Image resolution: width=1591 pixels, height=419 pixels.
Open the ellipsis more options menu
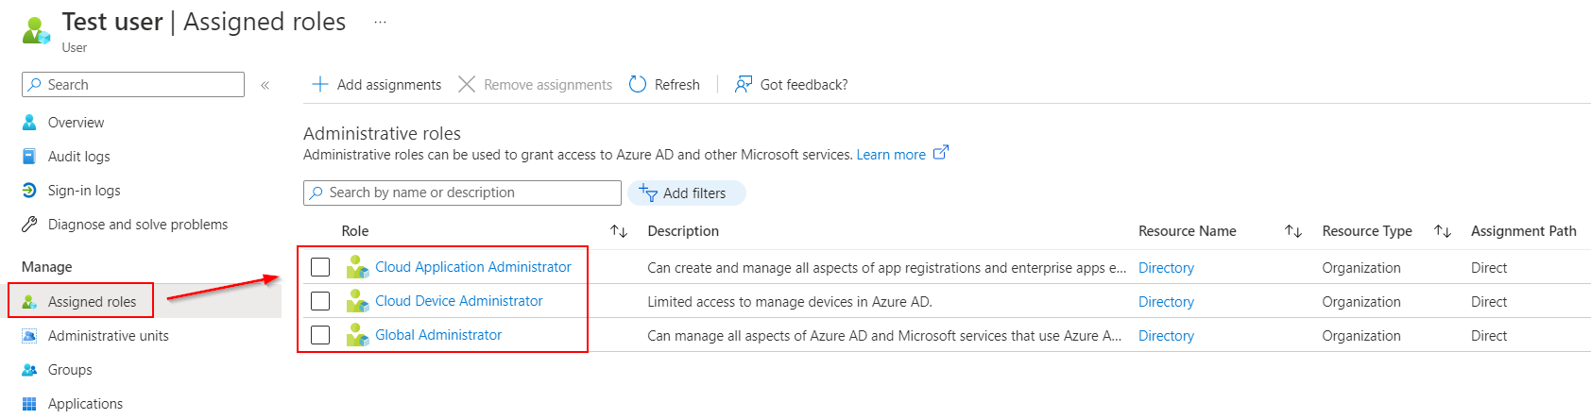coord(380,23)
